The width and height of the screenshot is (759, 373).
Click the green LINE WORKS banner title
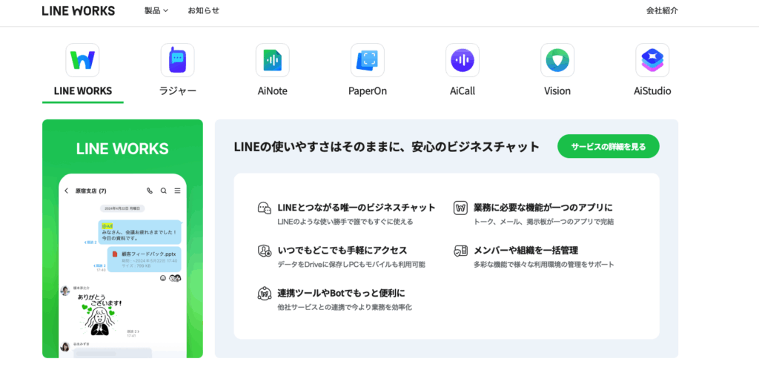click(122, 149)
